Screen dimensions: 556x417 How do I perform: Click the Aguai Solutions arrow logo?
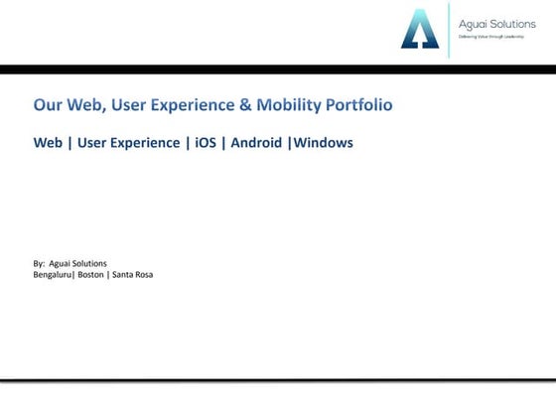(x=420, y=29)
